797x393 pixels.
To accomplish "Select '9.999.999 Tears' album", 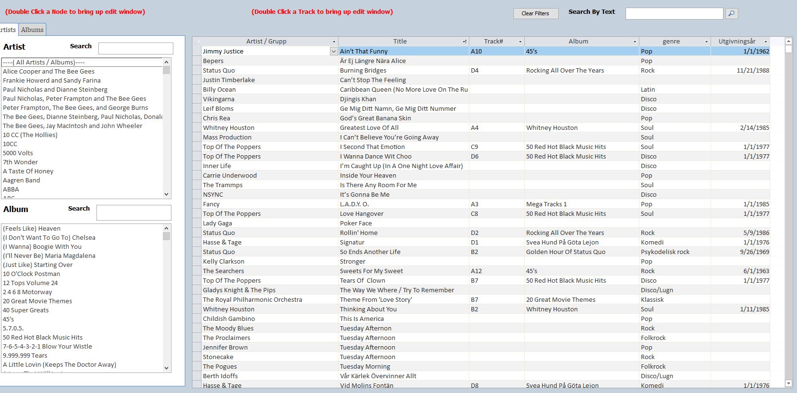I will pos(82,355).
